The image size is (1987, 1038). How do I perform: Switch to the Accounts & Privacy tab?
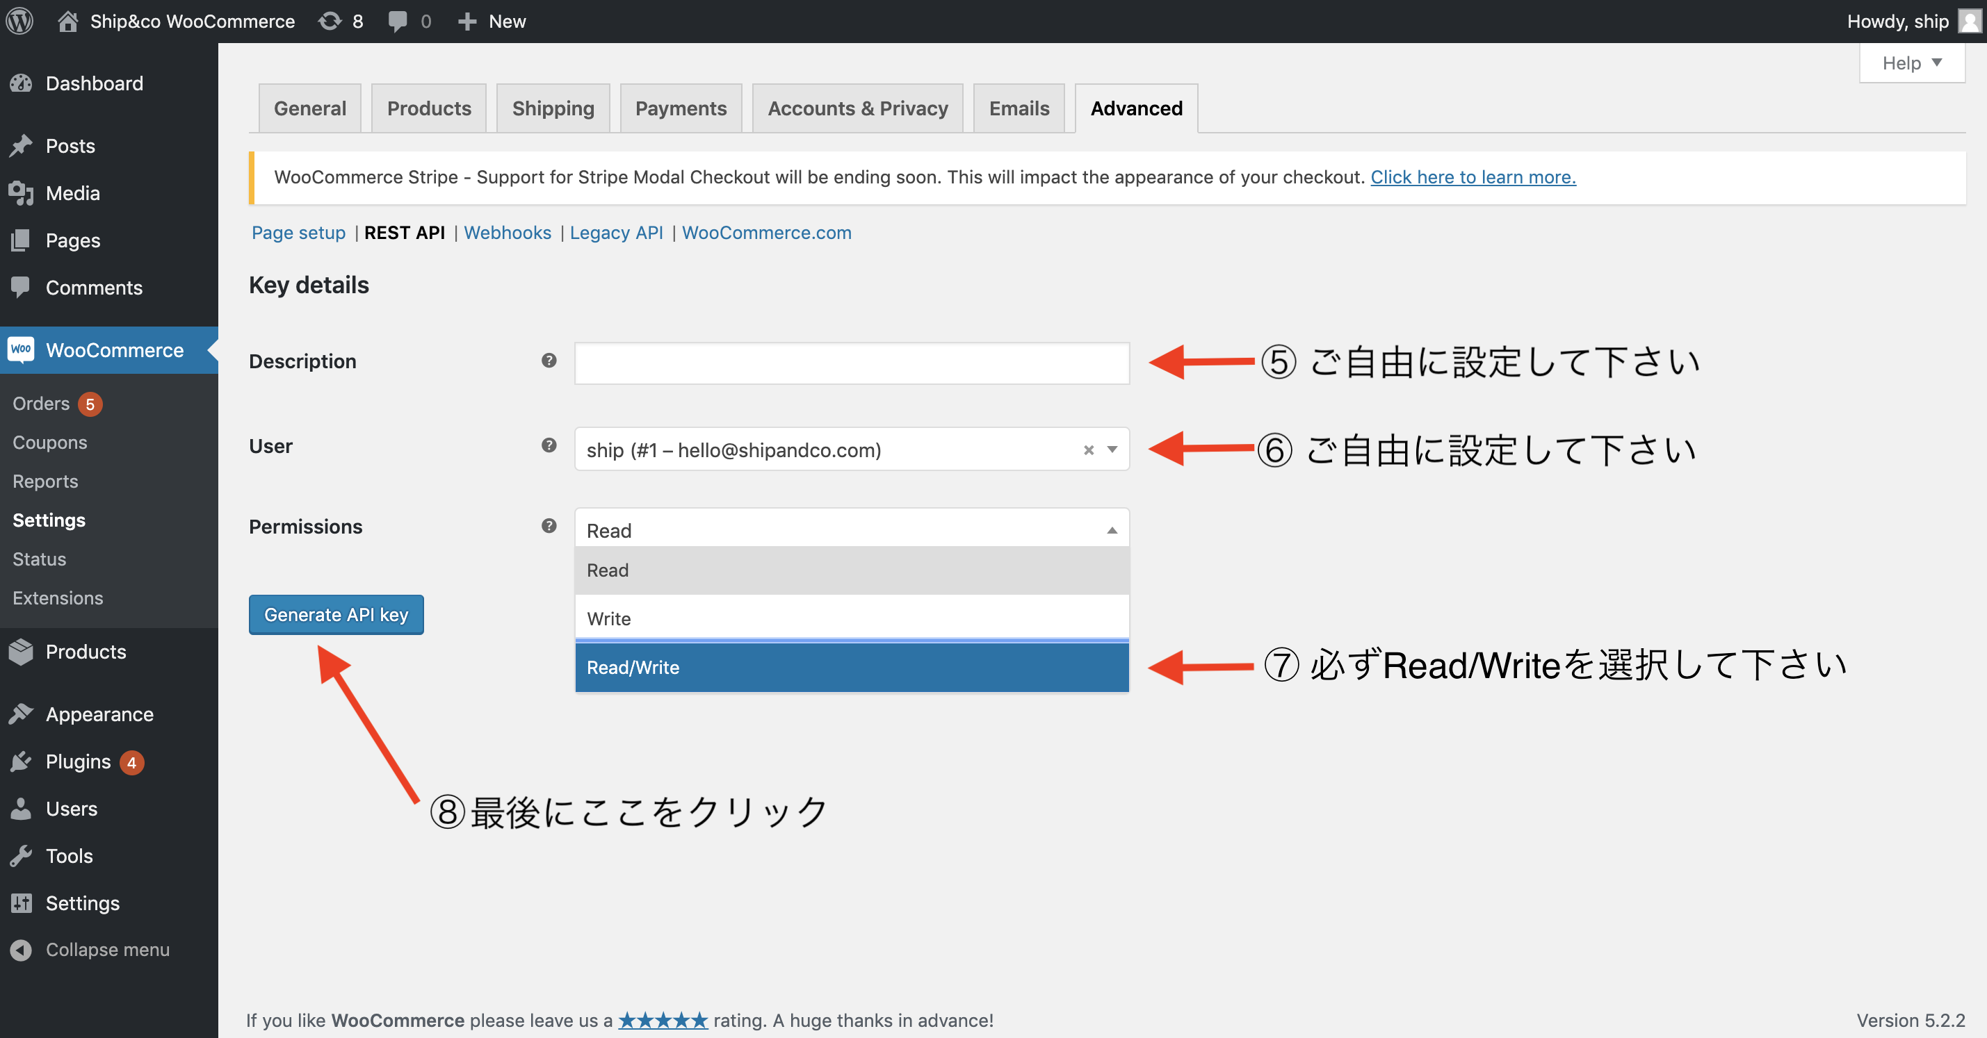[858, 108]
